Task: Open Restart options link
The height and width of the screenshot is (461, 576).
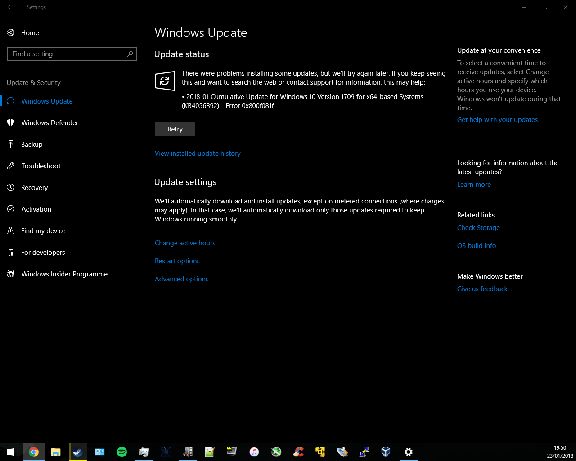Action: point(177,261)
